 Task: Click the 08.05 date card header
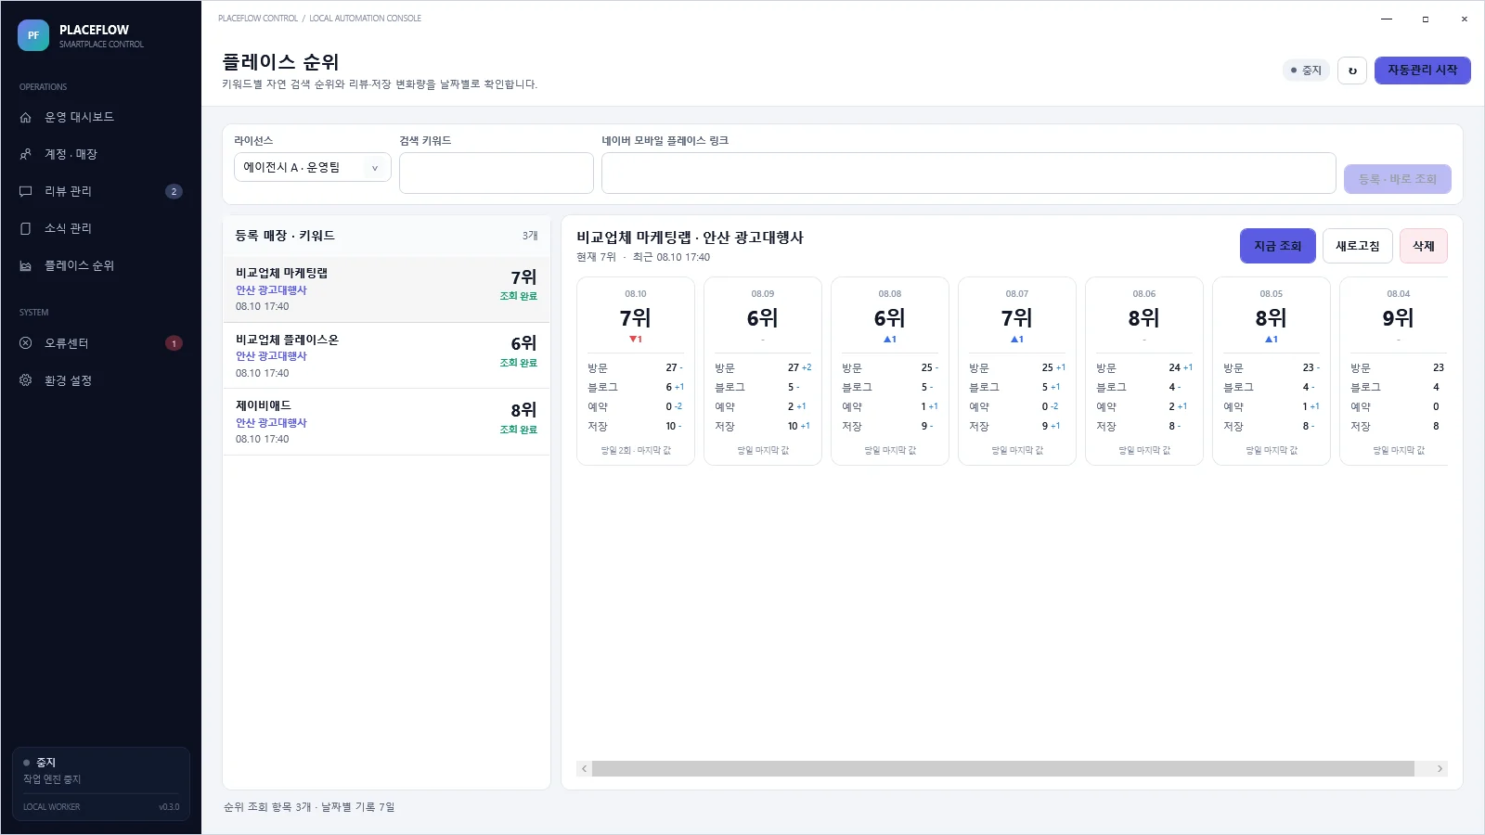(x=1272, y=294)
